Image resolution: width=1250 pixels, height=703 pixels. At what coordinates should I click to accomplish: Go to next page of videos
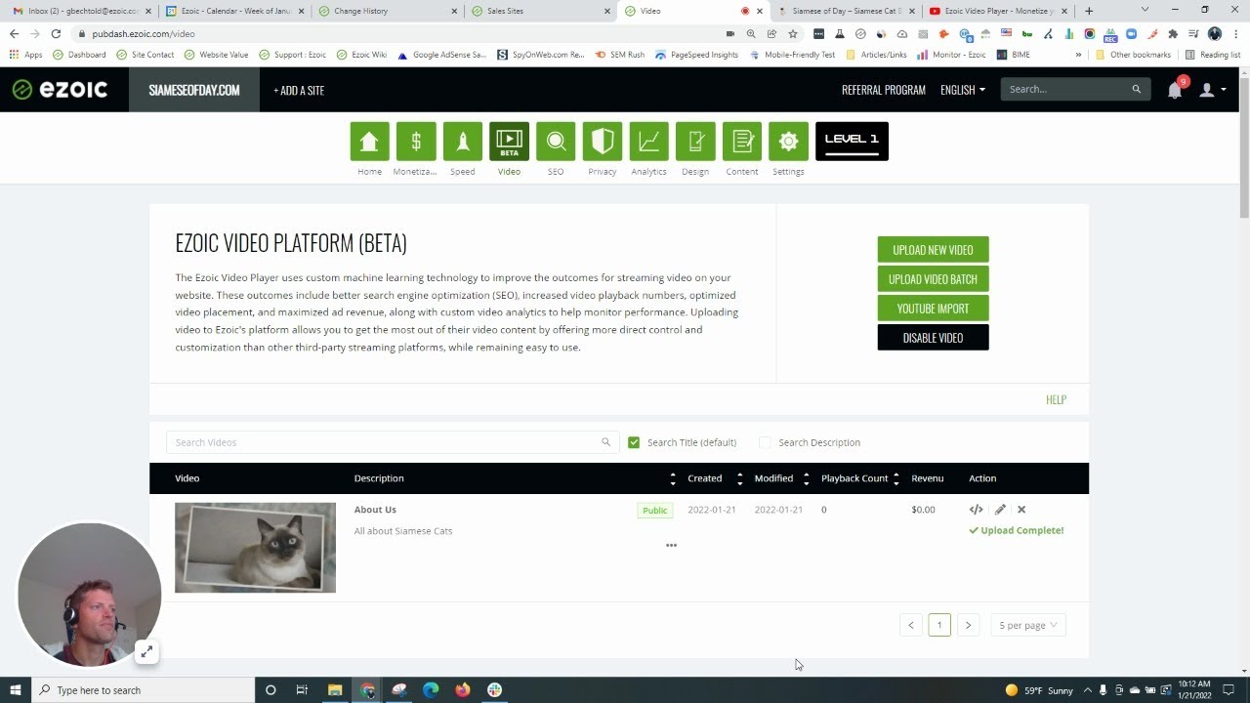[968, 625]
